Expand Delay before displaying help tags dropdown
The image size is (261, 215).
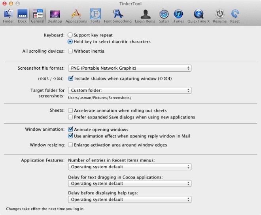130,200
